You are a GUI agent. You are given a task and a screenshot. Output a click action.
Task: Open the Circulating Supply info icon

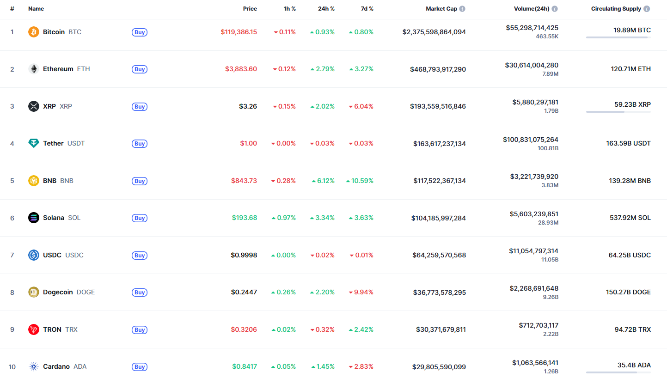click(647, 9)
